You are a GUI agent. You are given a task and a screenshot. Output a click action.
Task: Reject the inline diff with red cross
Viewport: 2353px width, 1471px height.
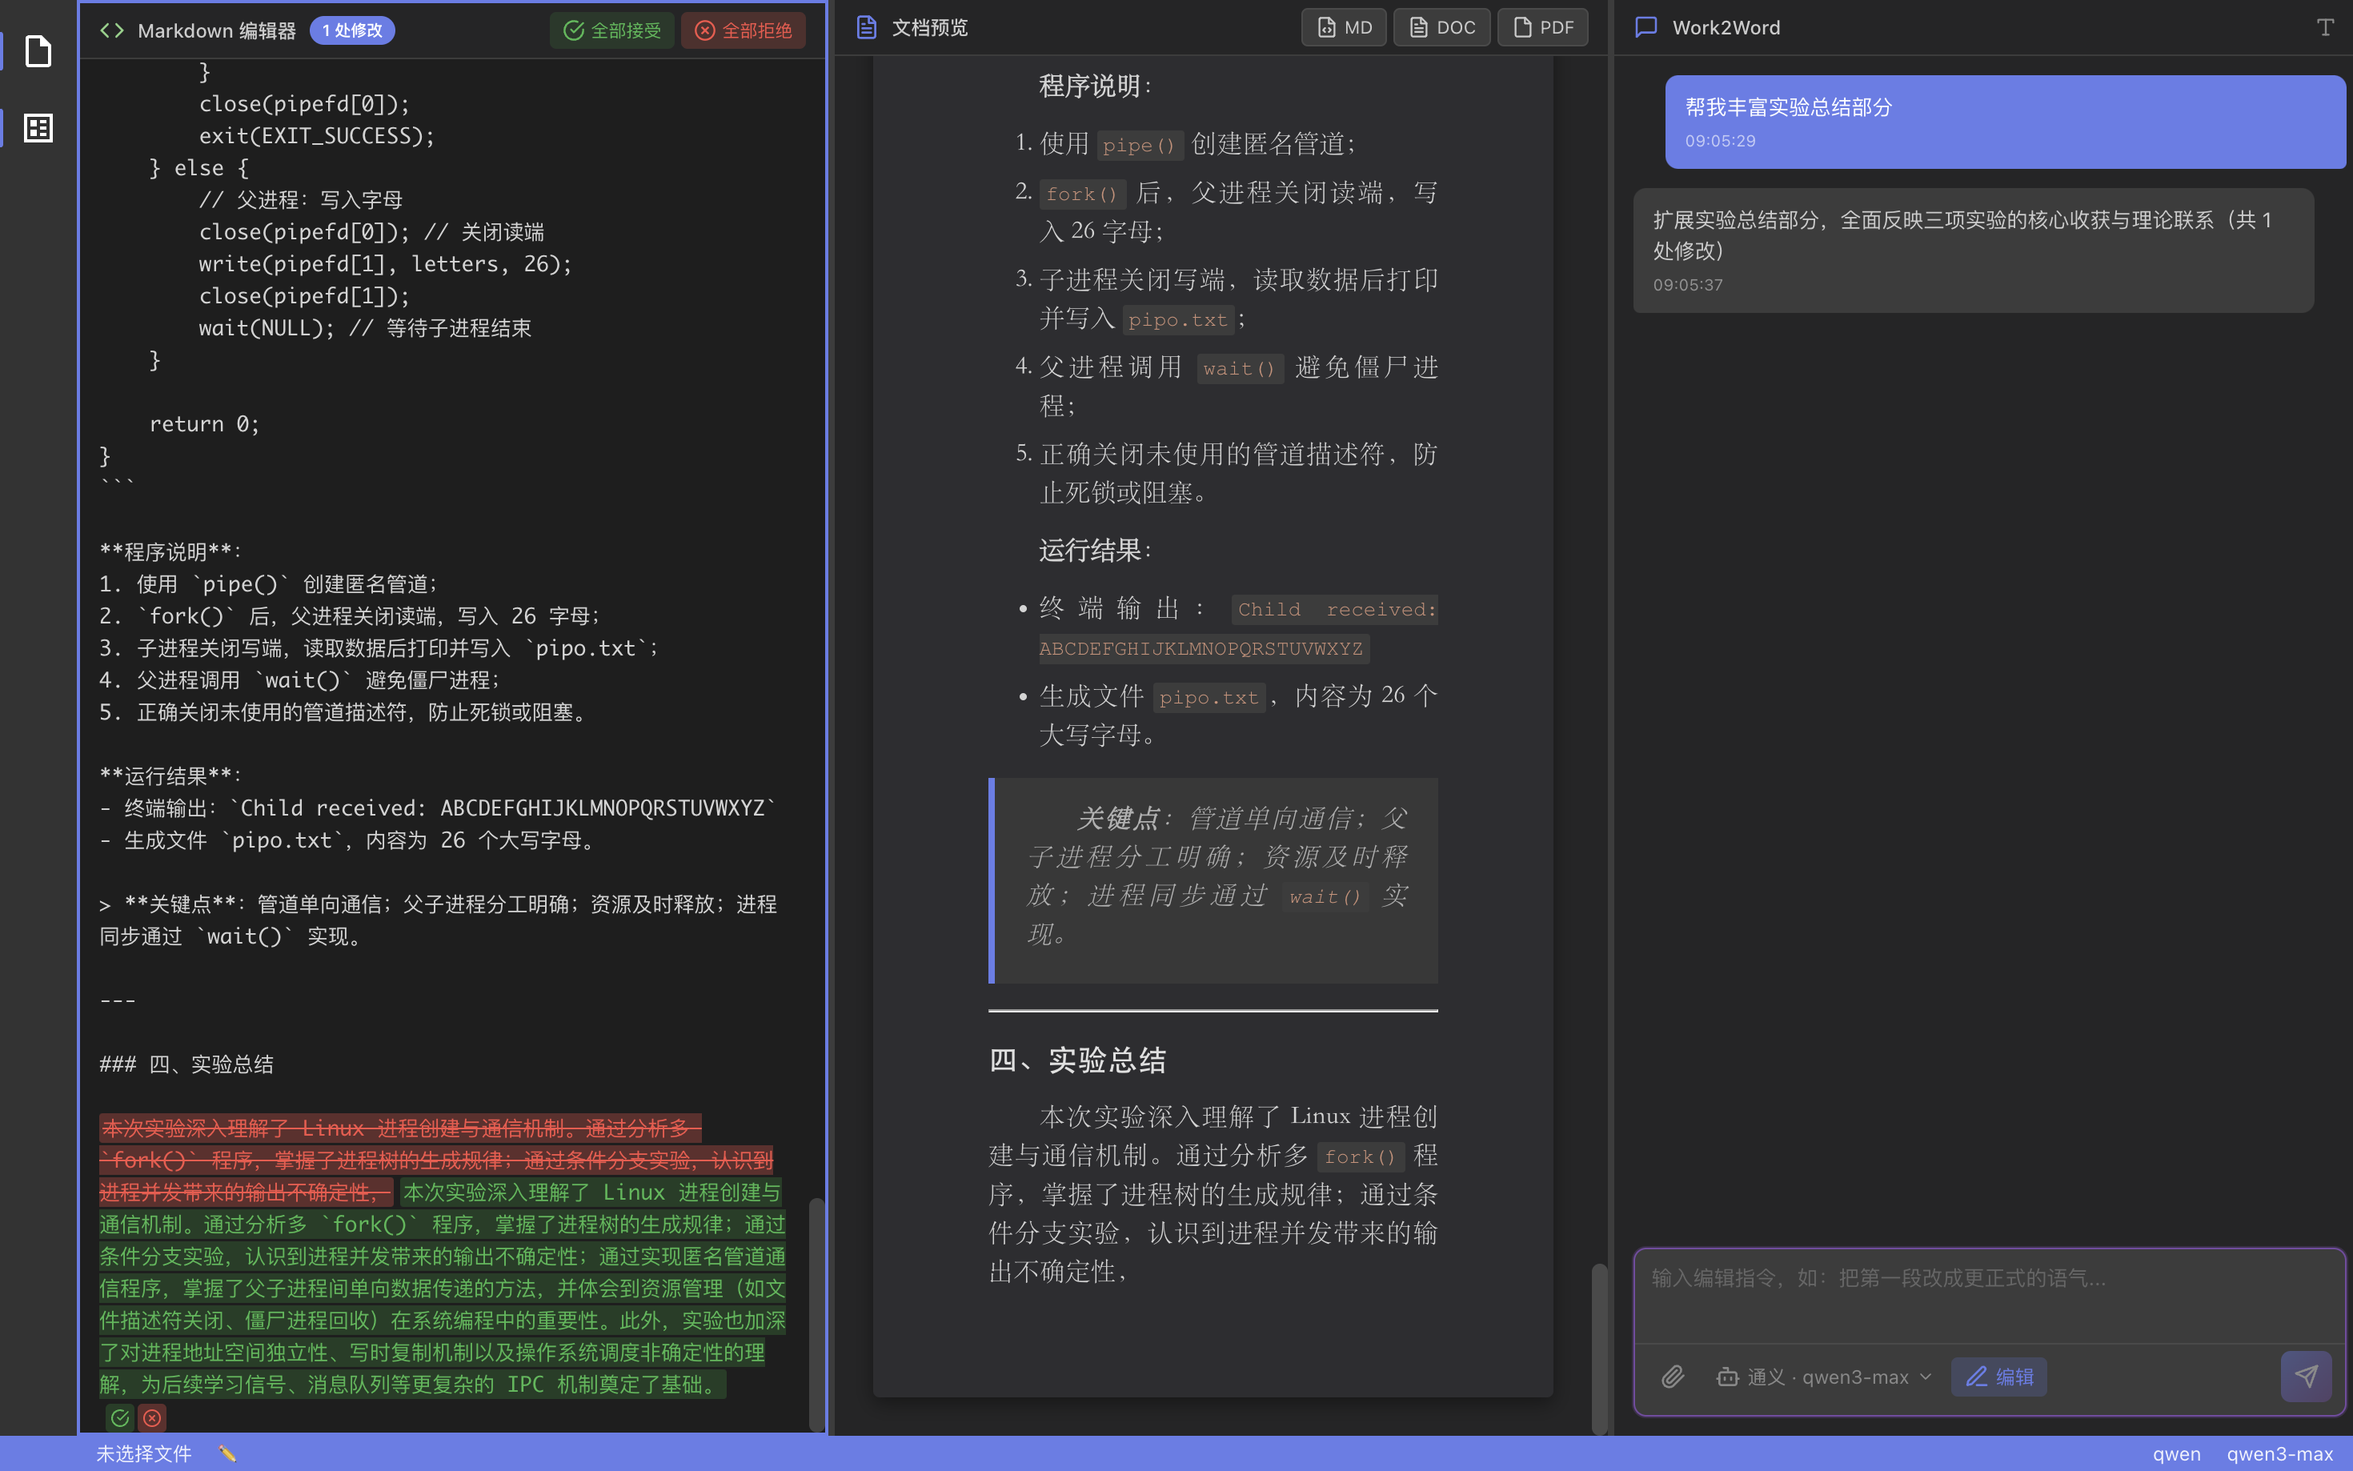(x=152, y=1417)
